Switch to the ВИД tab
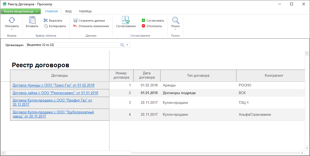The height and width of the screenshot is (156, 310). point(68,11)
